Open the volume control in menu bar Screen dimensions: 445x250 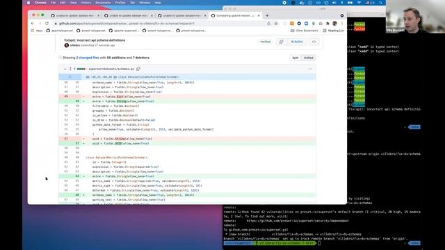coord(334,3)
